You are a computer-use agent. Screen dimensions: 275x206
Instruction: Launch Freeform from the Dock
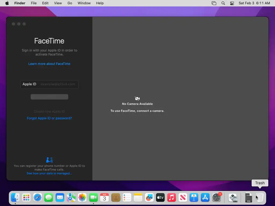(149, 198)
